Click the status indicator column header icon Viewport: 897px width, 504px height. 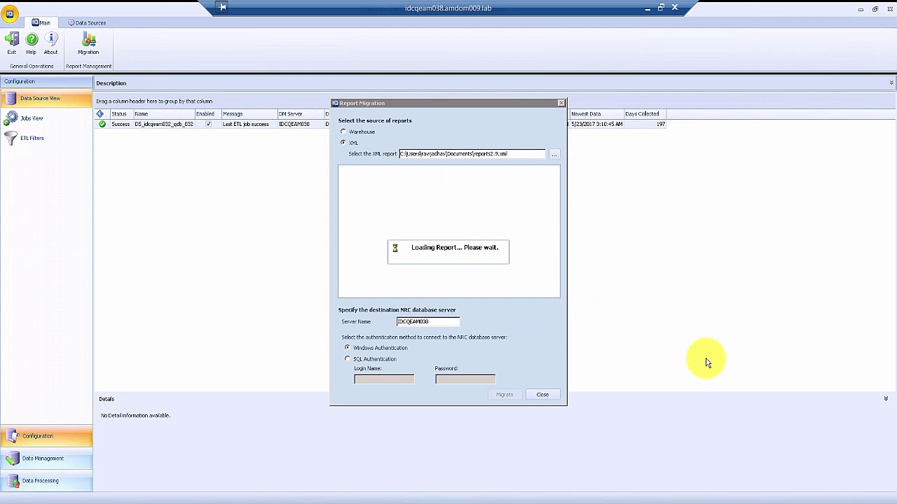click(x=100, y=113)
